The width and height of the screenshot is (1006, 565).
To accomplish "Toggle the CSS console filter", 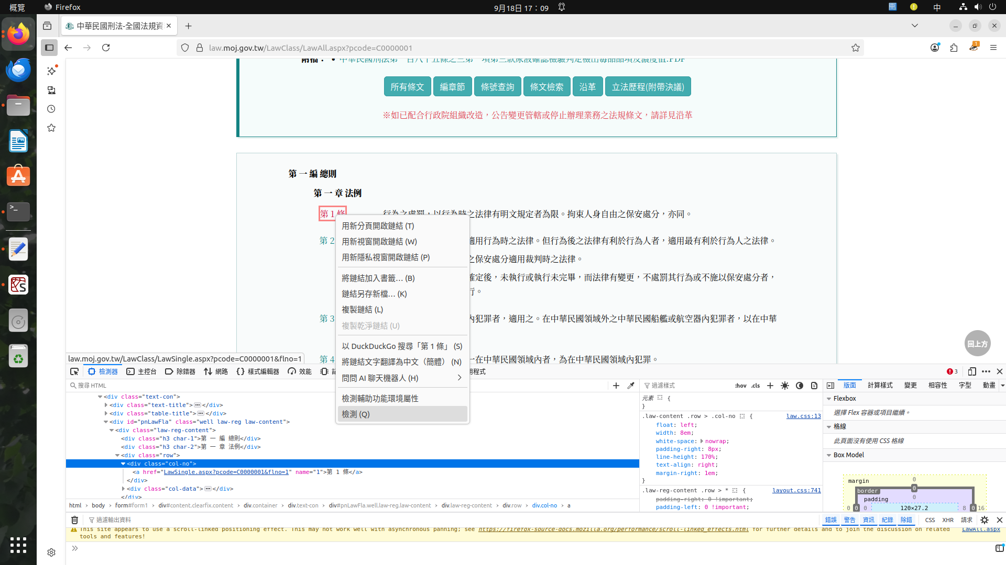I will [x=930, y=520].
